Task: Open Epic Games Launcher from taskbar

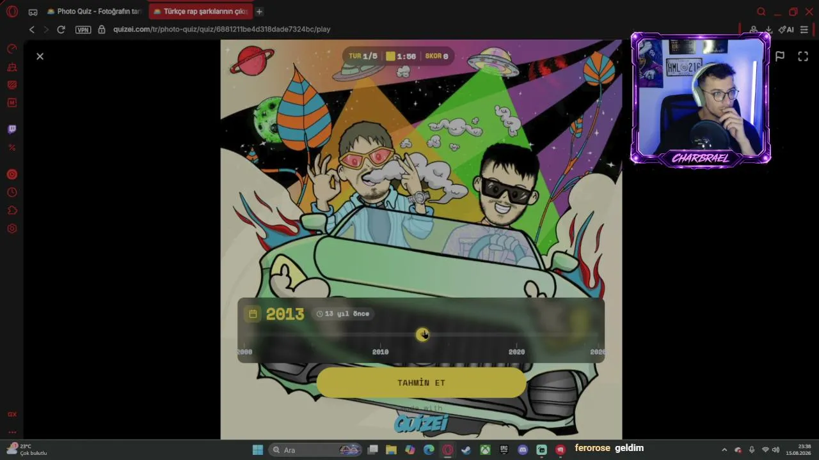Action: (504, 450)
